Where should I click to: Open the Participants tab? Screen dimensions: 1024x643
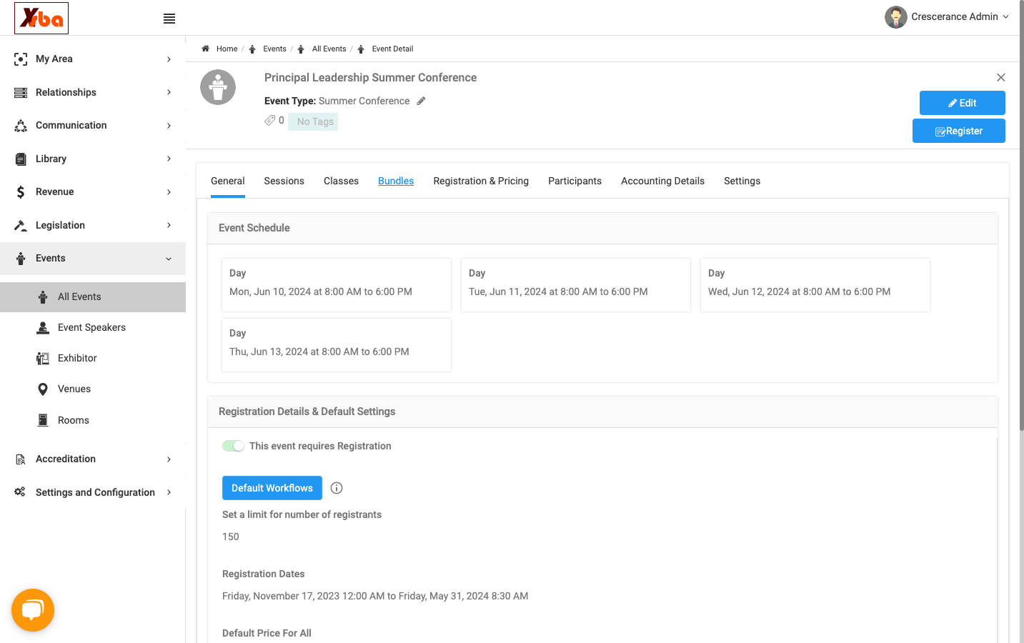pos(575,181)
